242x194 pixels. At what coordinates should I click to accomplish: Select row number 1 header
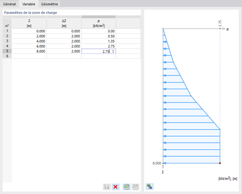click(x=7, y=31)
